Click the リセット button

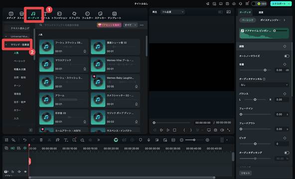pos(246,173)
